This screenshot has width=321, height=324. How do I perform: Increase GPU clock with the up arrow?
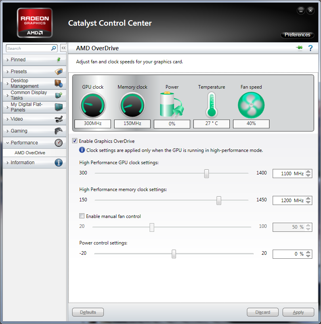pyautogui.click(x=308, y=172)
